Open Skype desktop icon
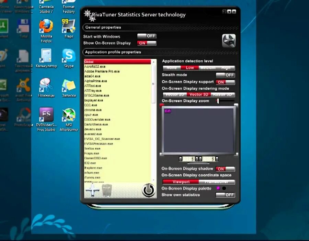309x241 pixels. tap(69, 58)
